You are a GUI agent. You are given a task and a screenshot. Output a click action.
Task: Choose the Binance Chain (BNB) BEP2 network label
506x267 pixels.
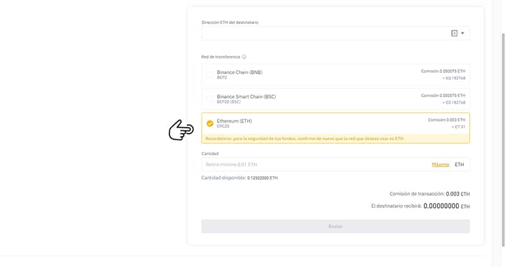tap(239, 72)
